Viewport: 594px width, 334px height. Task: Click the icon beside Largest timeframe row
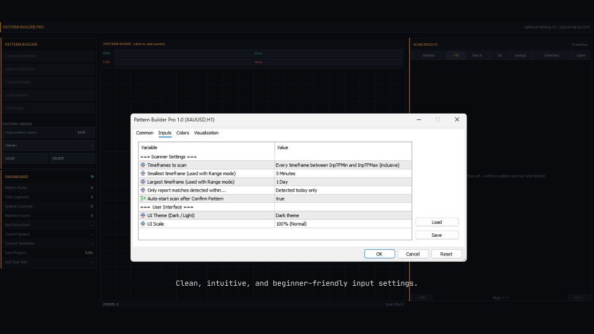tap(143, 182)
